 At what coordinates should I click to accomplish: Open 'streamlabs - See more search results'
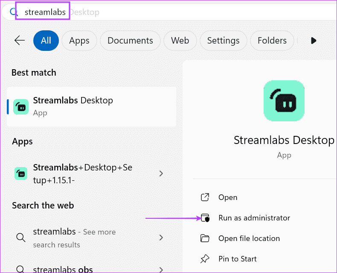92,238
